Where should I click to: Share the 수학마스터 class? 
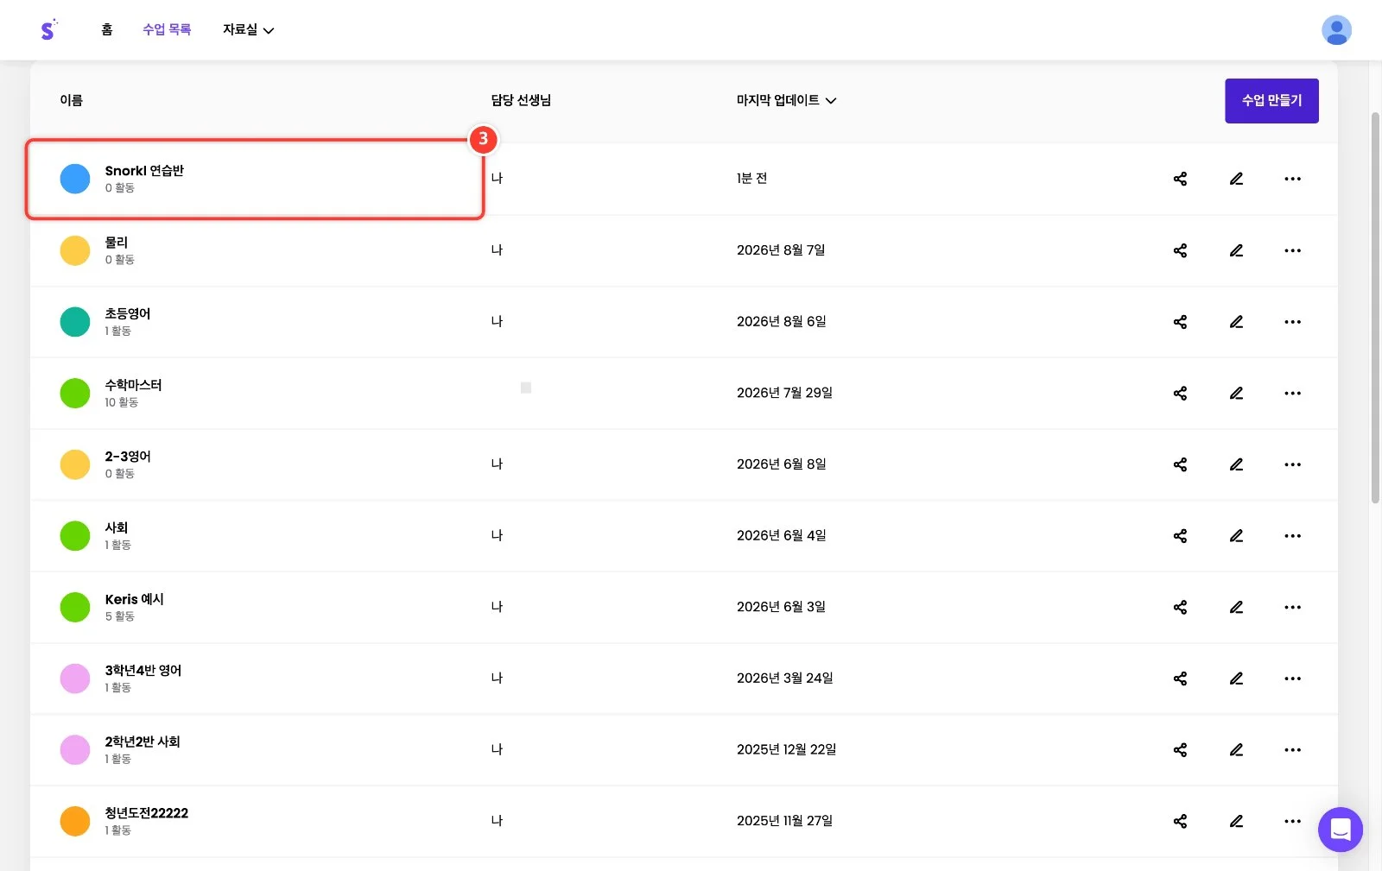coord(1180,393)
